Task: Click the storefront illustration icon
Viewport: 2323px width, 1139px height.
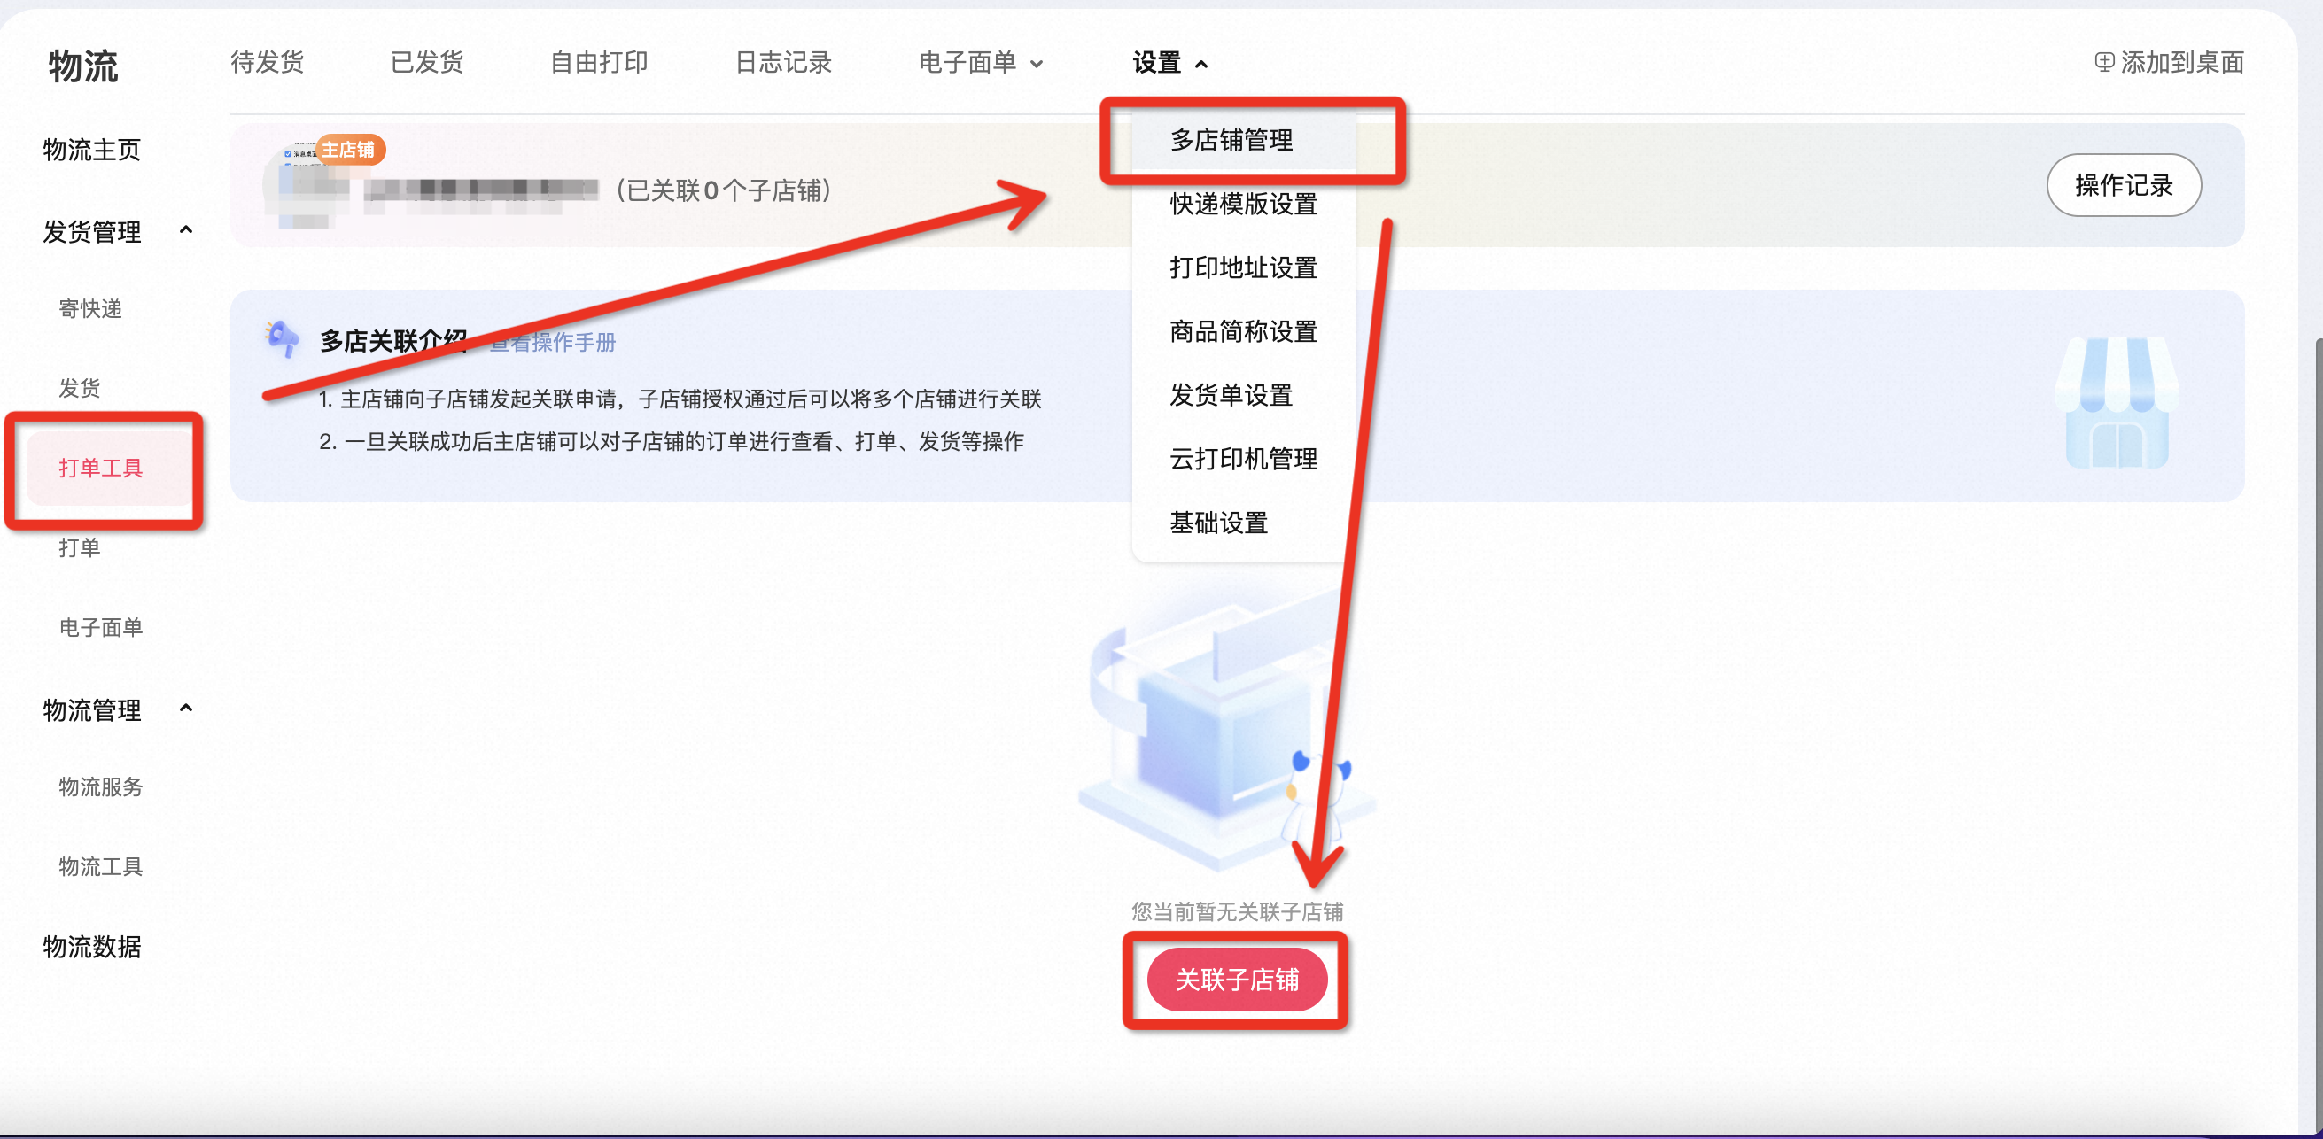Action: pyautogui.click(x=2117, y=402)
